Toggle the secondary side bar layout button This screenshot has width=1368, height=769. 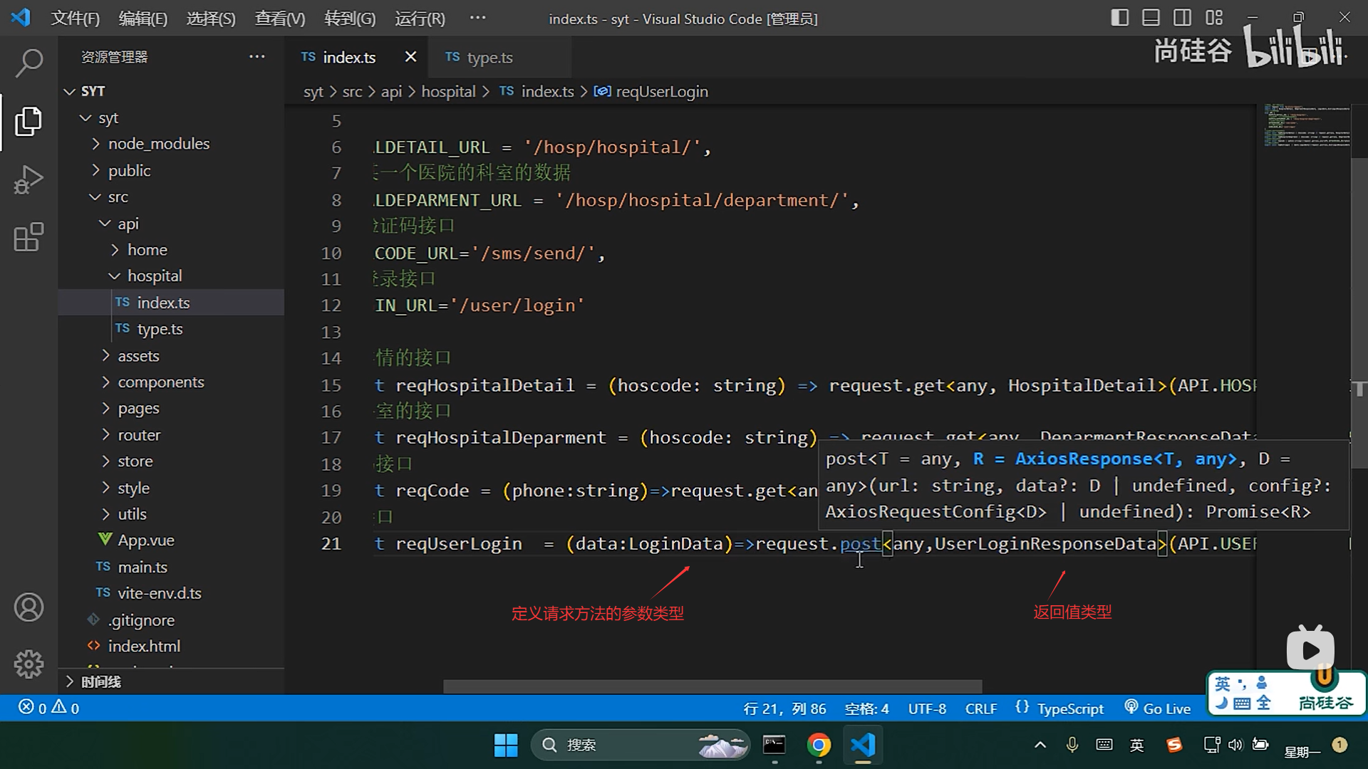[1182, 18]
